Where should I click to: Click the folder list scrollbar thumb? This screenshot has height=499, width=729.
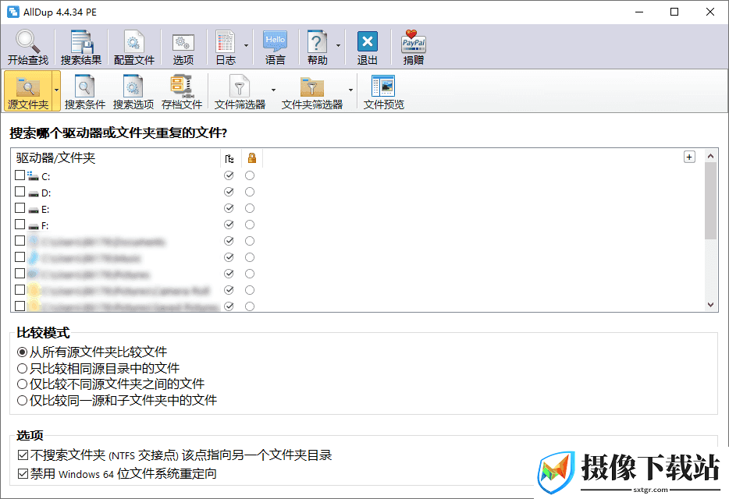(x=710, y=200)
